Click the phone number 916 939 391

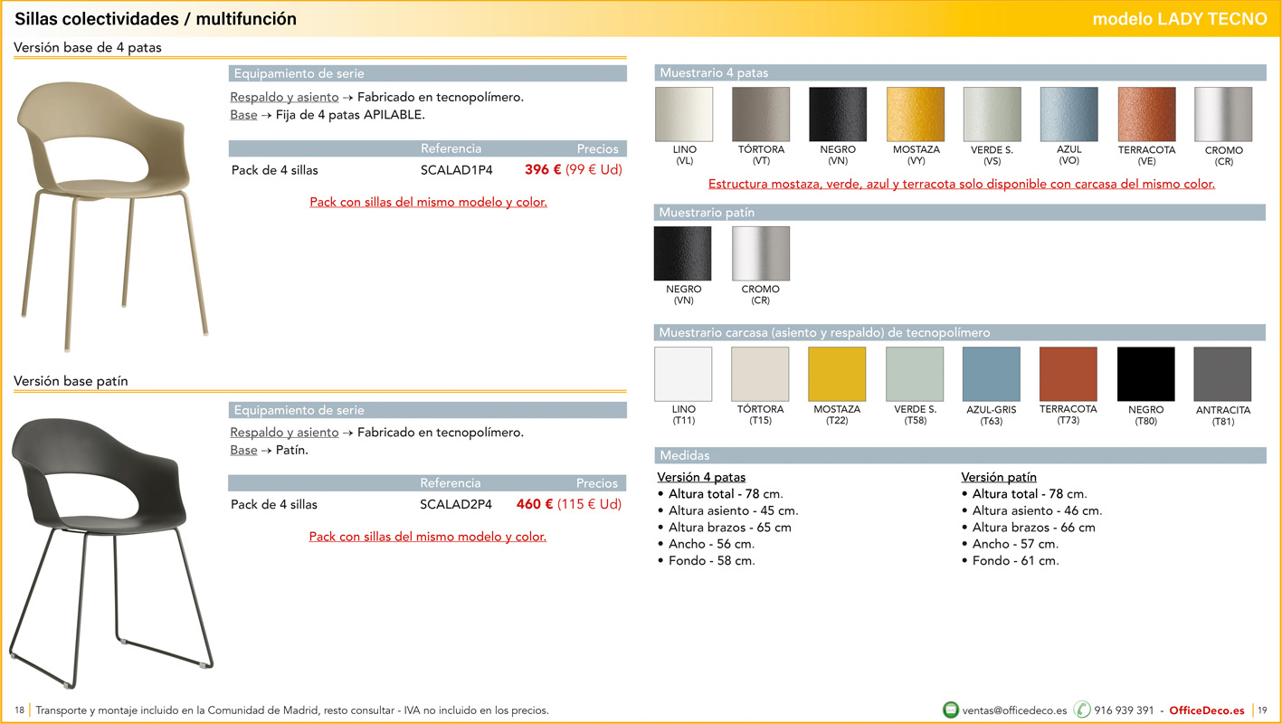pos(1124,710)
